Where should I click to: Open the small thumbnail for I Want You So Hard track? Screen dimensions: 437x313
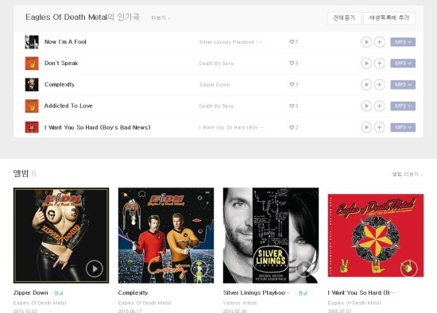(32, 127)
